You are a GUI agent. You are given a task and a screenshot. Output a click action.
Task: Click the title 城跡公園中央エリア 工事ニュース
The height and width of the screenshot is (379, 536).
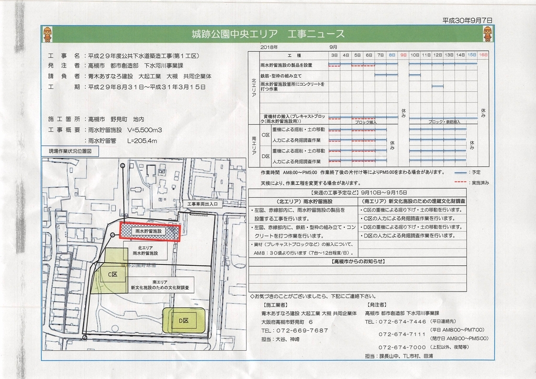tap(268, 34)
